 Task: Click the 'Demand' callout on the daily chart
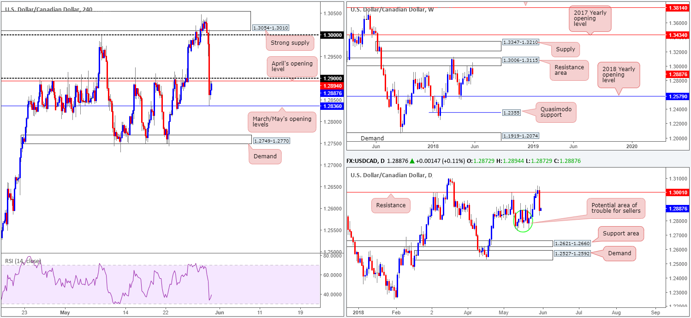pos(619,253)
